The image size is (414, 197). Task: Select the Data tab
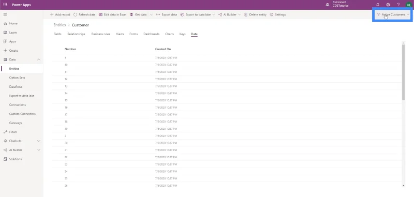point(195,34)
